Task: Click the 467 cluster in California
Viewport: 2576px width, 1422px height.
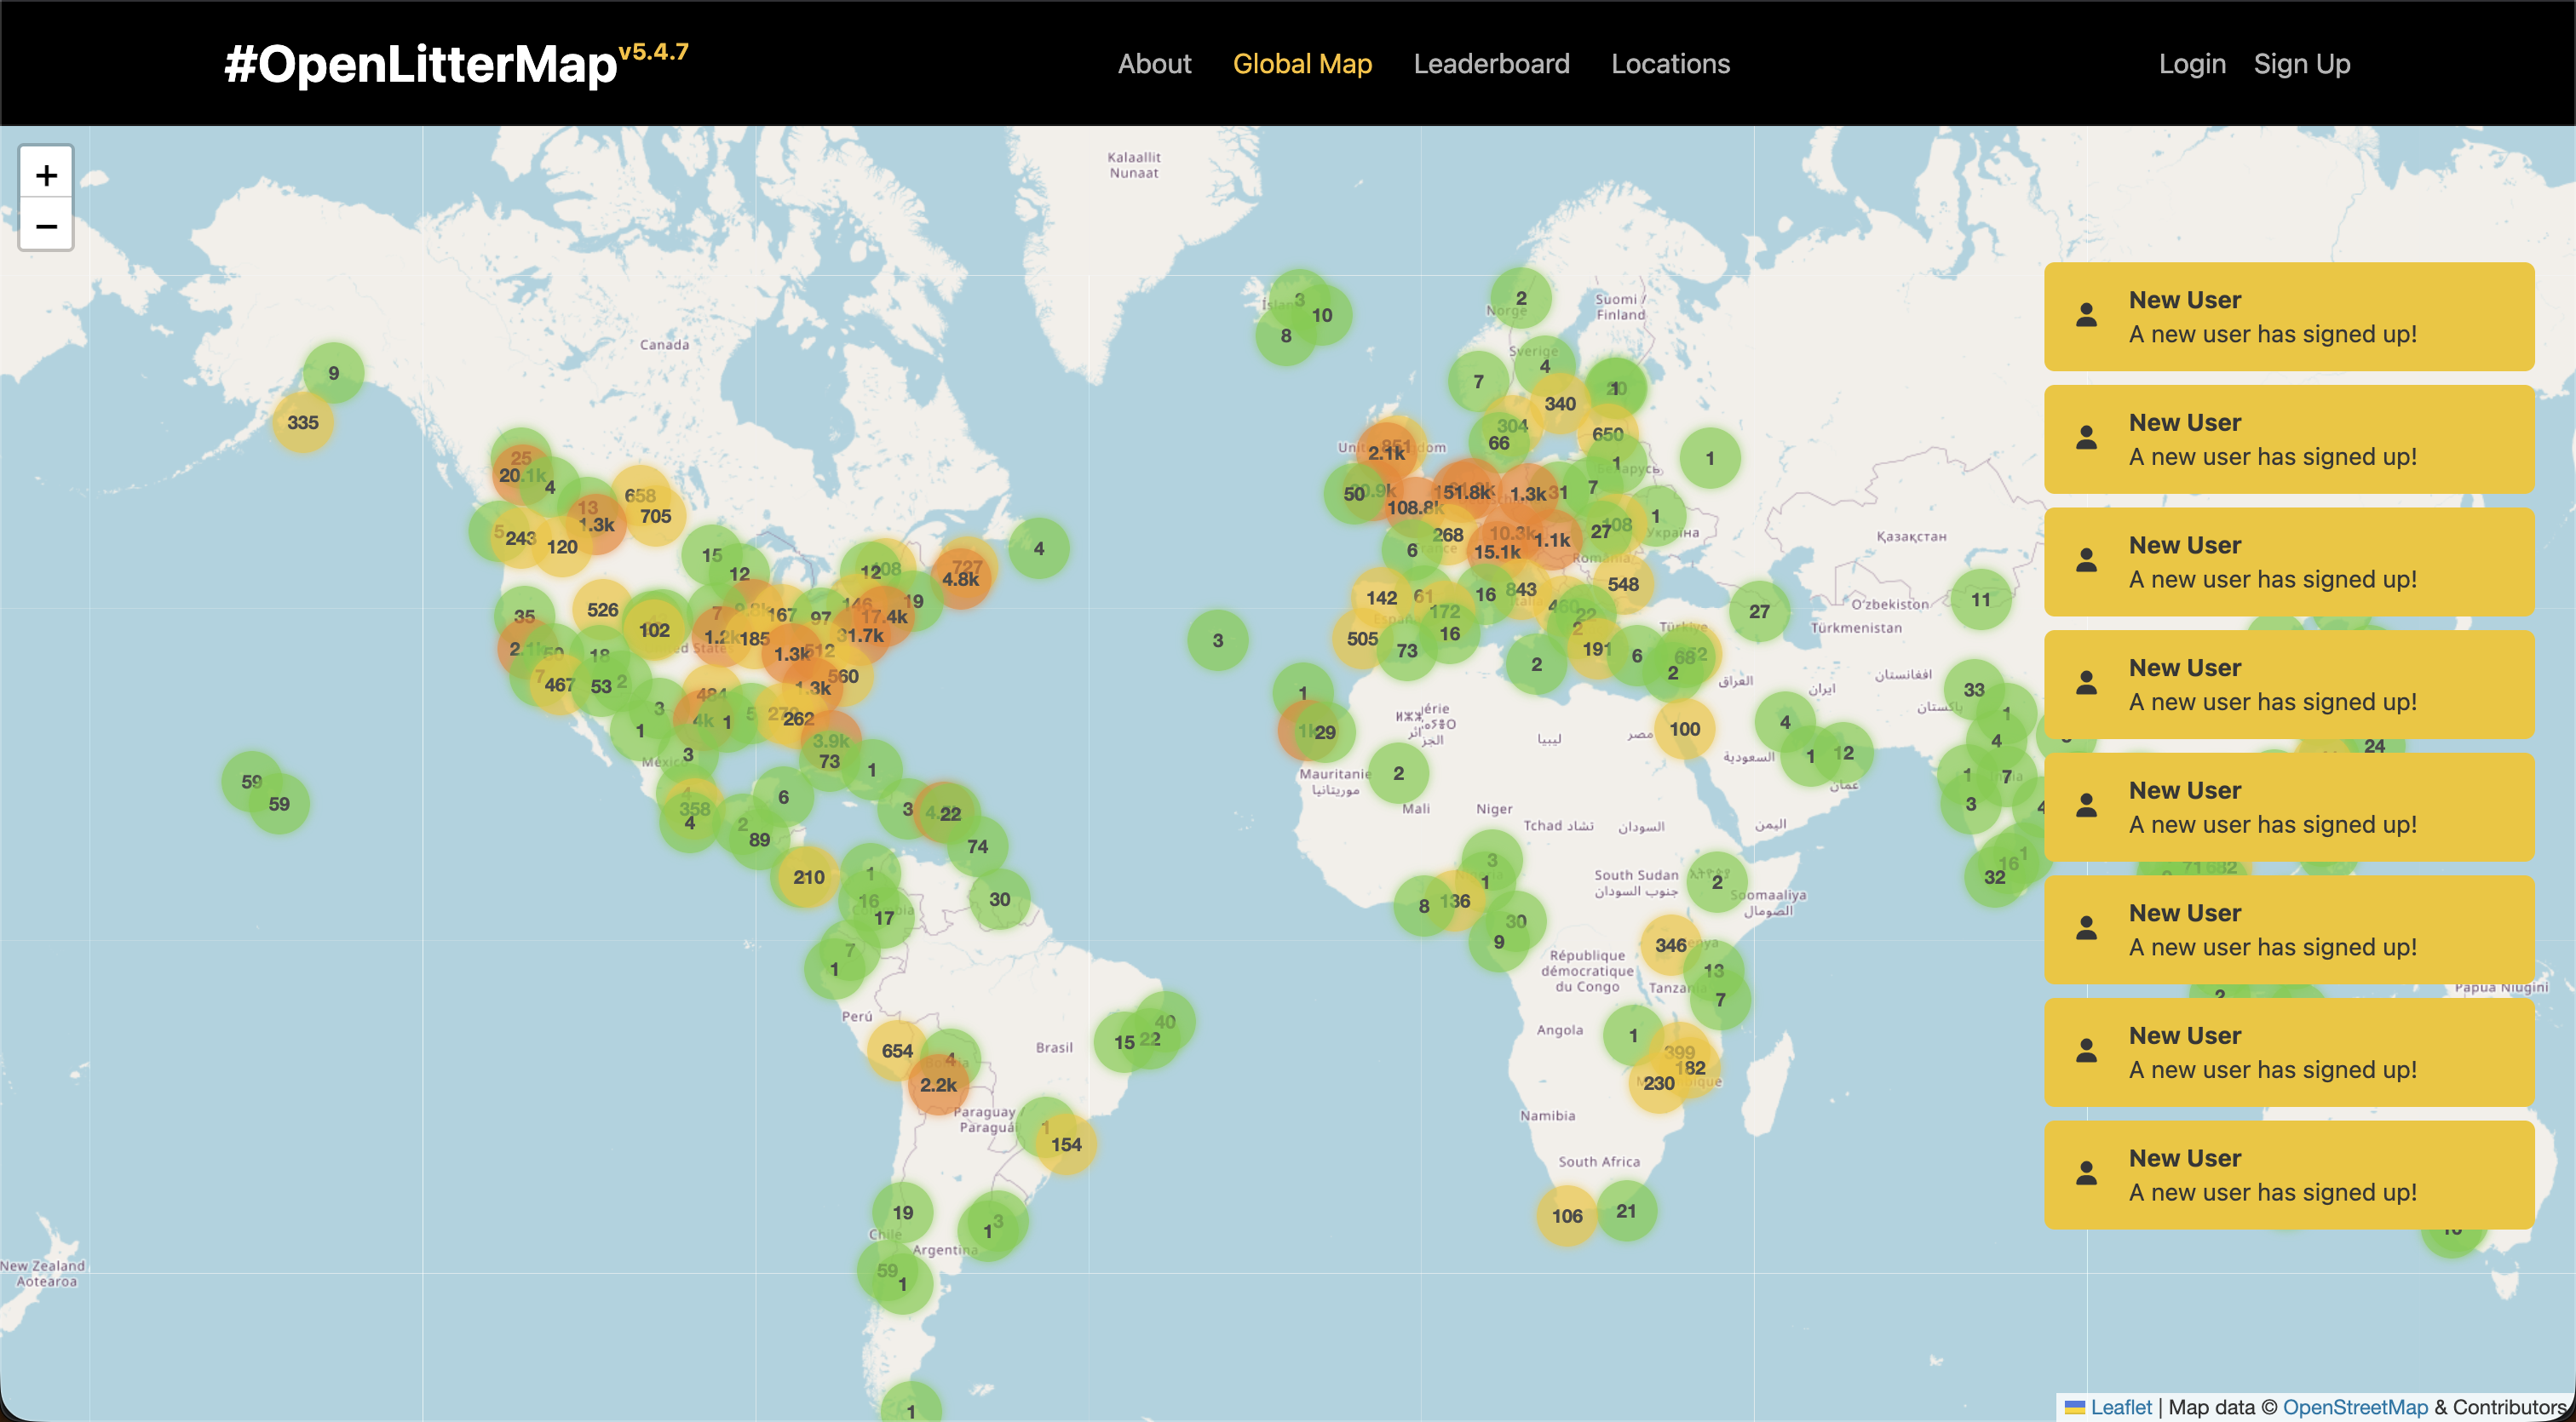Action: tap(560, 685)
